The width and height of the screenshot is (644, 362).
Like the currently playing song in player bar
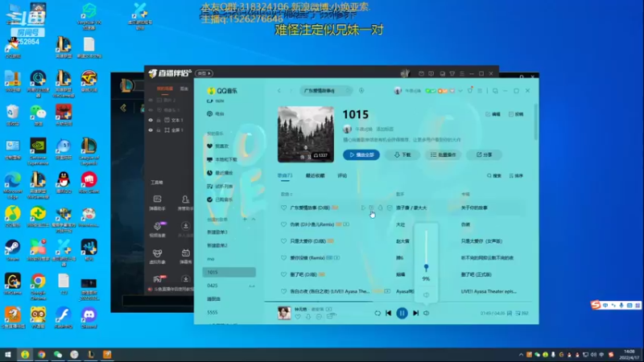[x=298, y=316]
